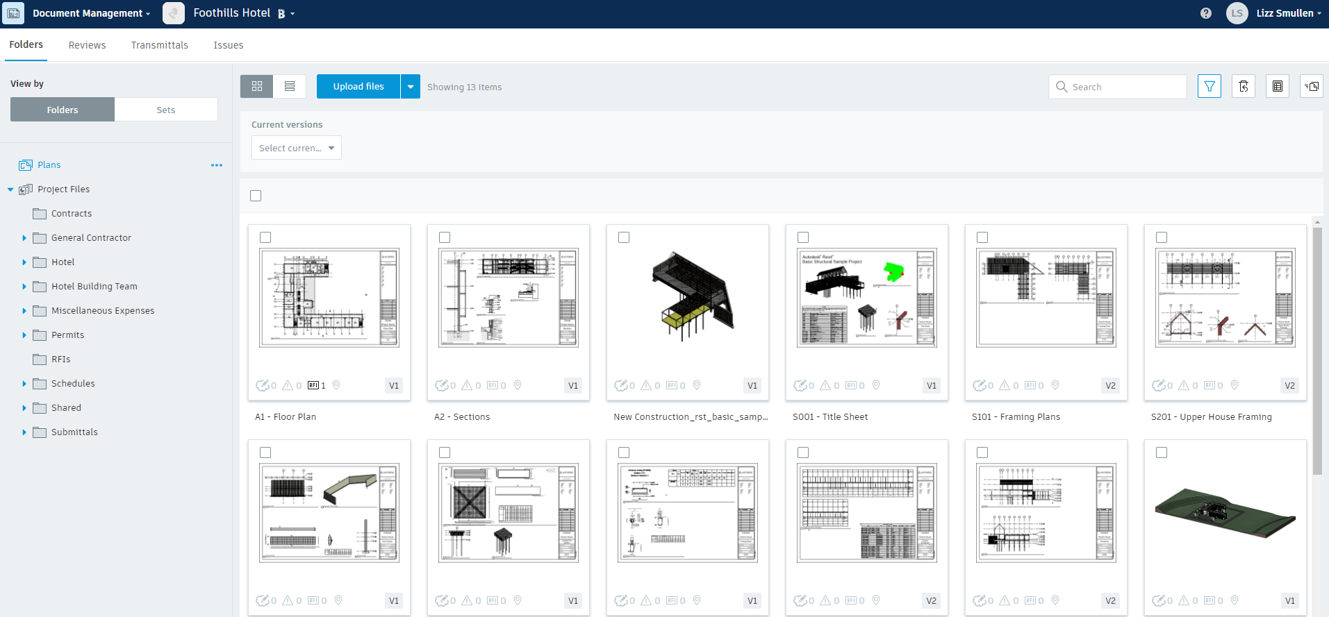Click markup icon on A1 - Floor Plan card
The image size is (1329, 617).
pos(263,385)
